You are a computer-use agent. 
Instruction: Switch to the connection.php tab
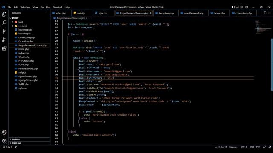click(x=244, y=13)
